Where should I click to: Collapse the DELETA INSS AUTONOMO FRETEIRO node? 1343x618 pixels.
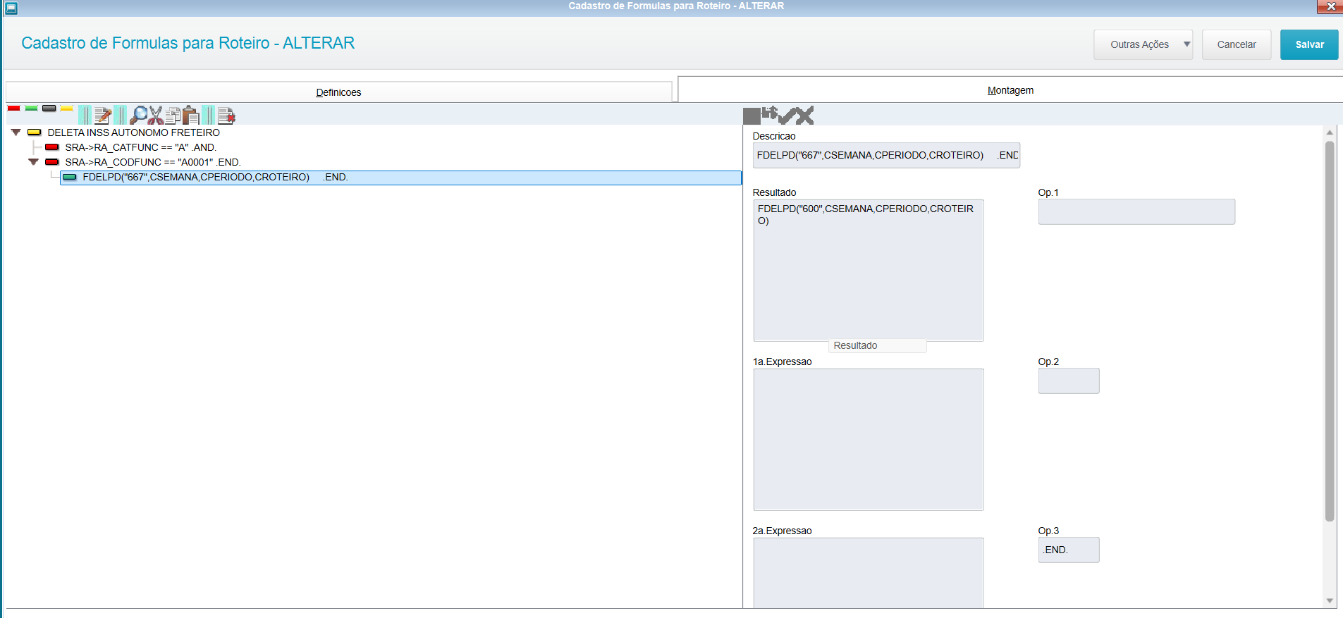tap(16, 132)
